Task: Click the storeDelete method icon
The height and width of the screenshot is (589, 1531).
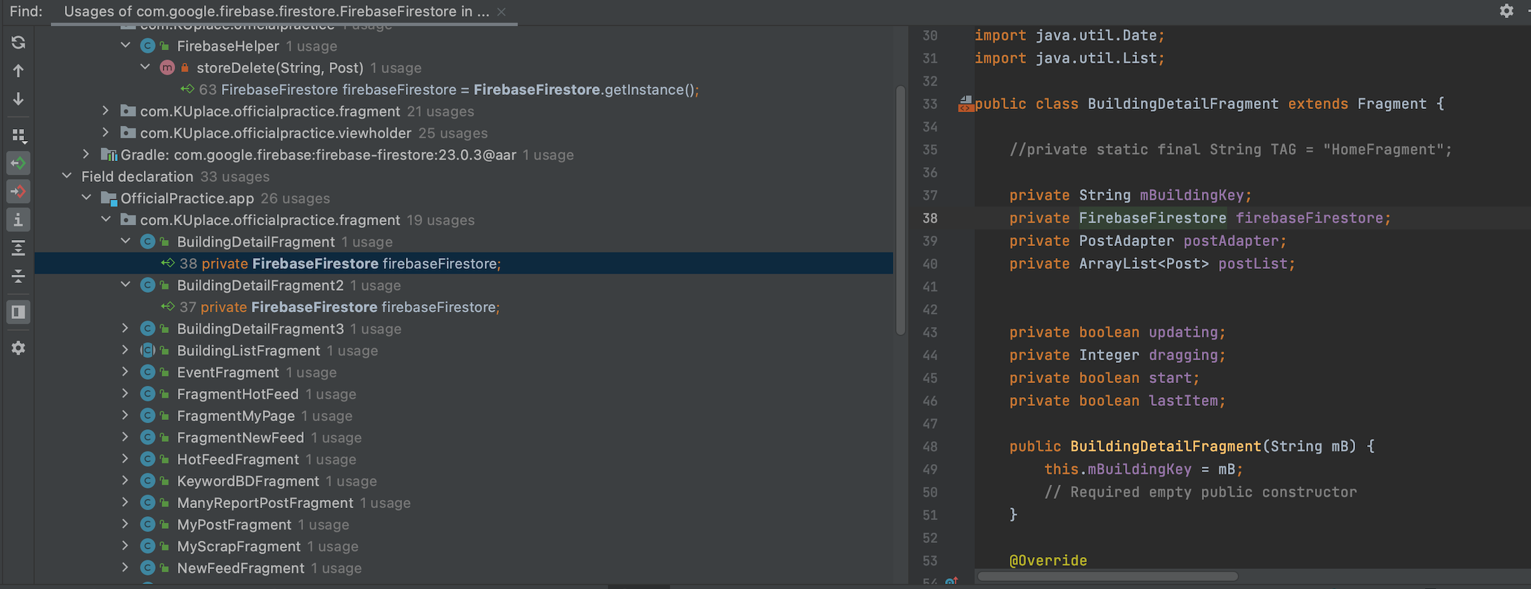Action: pyautogui.click(x=167, y=68)
